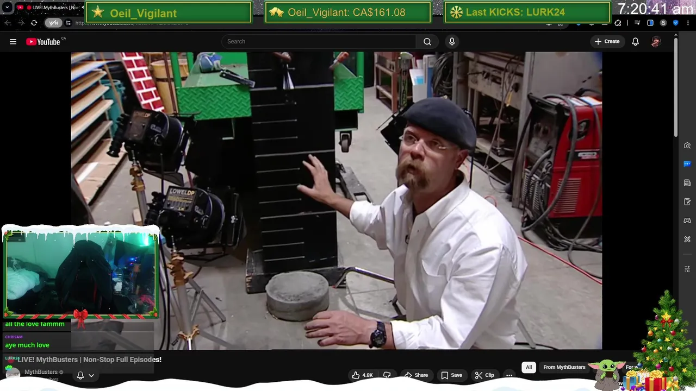Open the YouTube account avatar menu
Image resolution: width=696 pixels, height=391 pixels.
click(656, 41)
